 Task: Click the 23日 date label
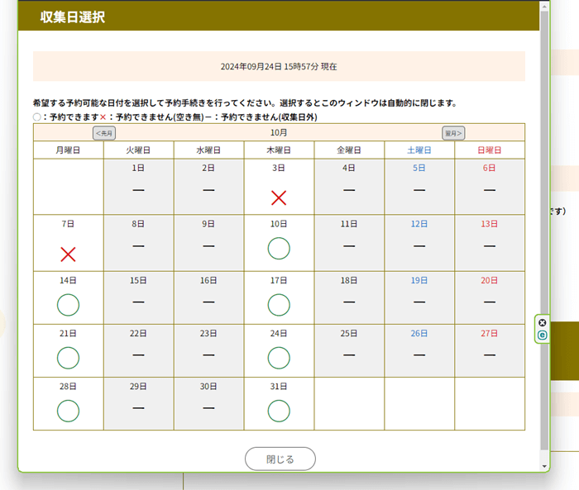pyautogui.click(x=208, y=334)
